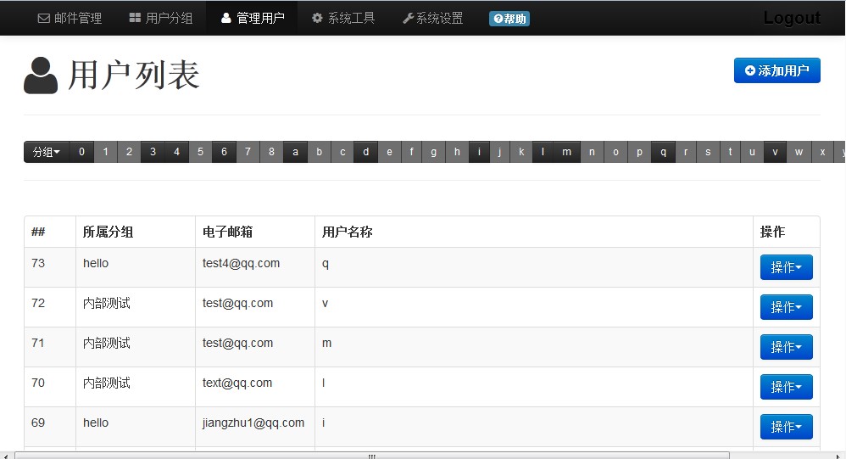Screen dimensions: 846x459
Task: Click the Logout link
Action: coord(791,18)
